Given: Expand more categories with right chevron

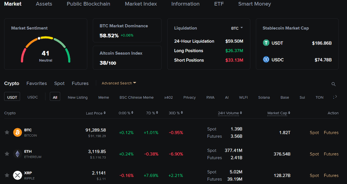Looking at the screenshot, I should (x=335, y=97).
